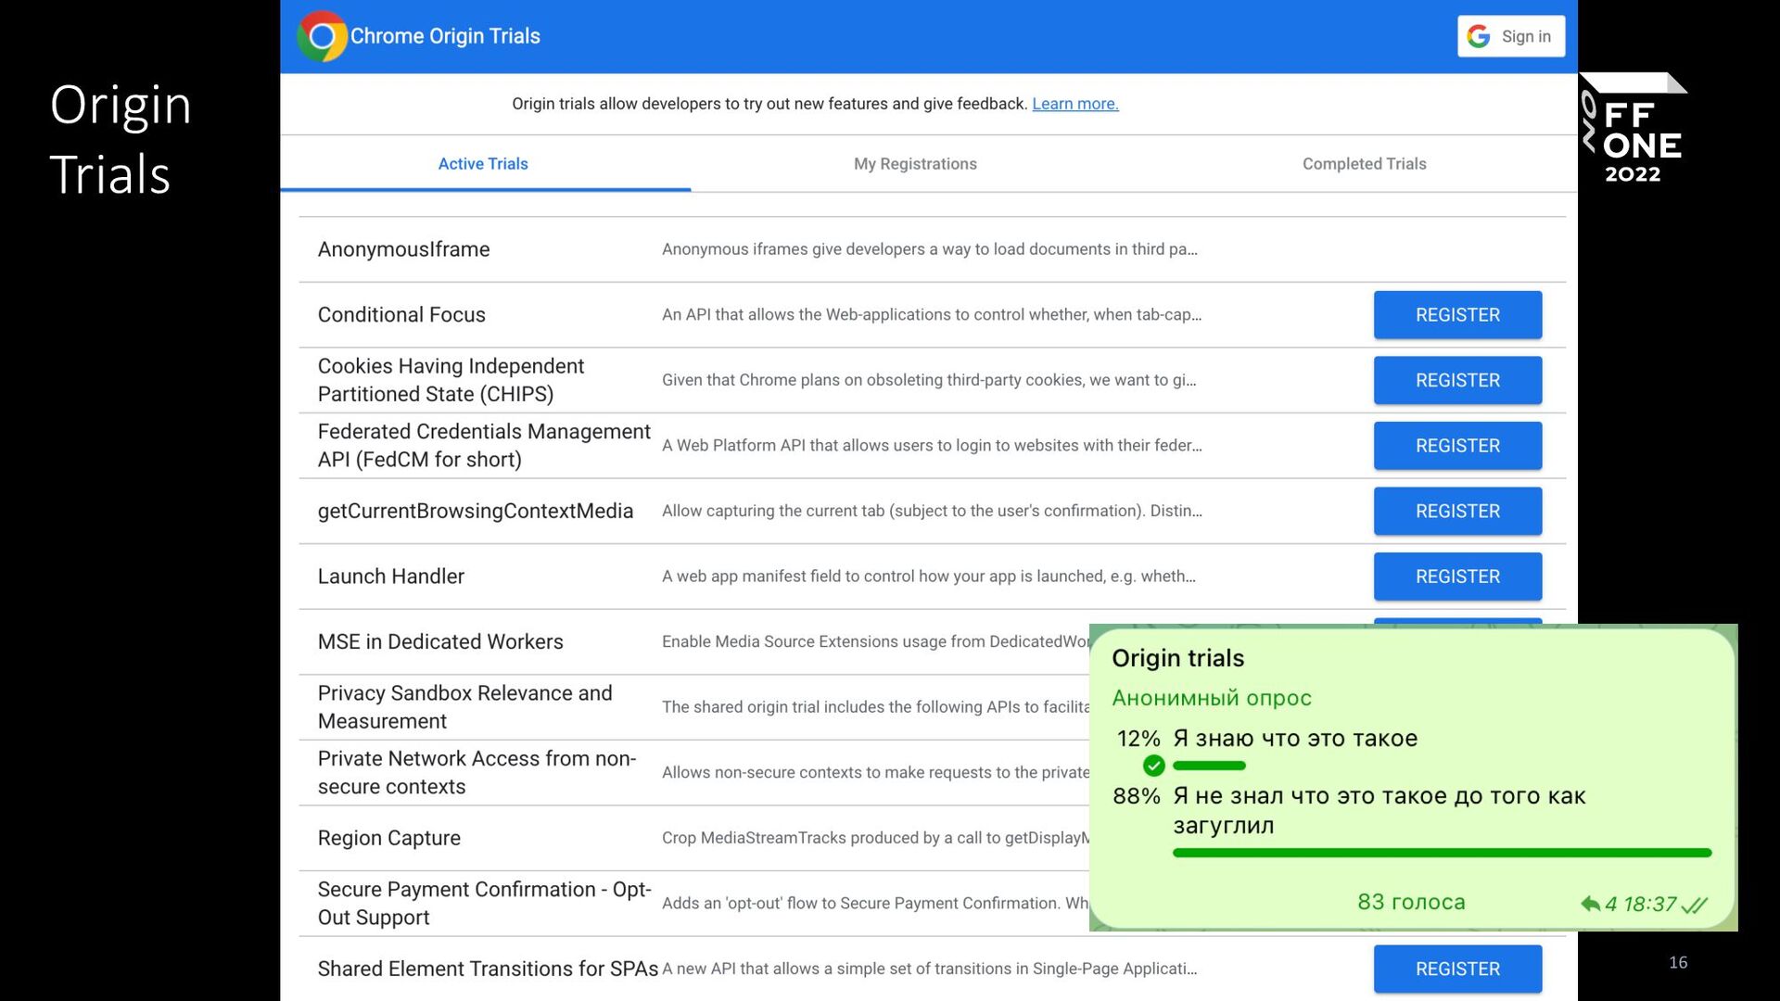The height and width of the screenshot is (1001, 1780).
Task: Click poll option 'Я знаю что это такое'
Action: (x=1295, y=739)
